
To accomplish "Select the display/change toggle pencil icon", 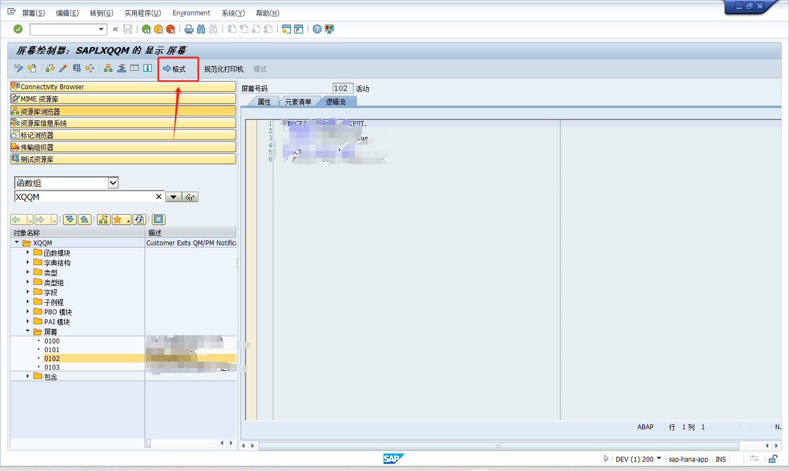I will click(x=18, y=68).
